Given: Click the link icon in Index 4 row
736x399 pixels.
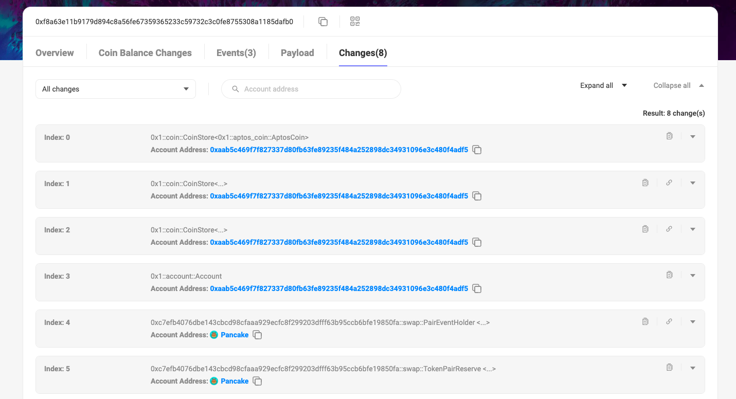Looking at the screenshot, I should [x=669, y=321].
